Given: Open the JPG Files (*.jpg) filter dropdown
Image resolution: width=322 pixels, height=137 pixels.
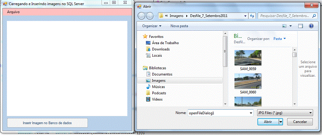Looking at the screenshot, I should tap(285, 113).
